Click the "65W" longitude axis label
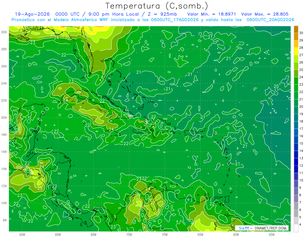 pyautogui.click(x=200, y=234)
